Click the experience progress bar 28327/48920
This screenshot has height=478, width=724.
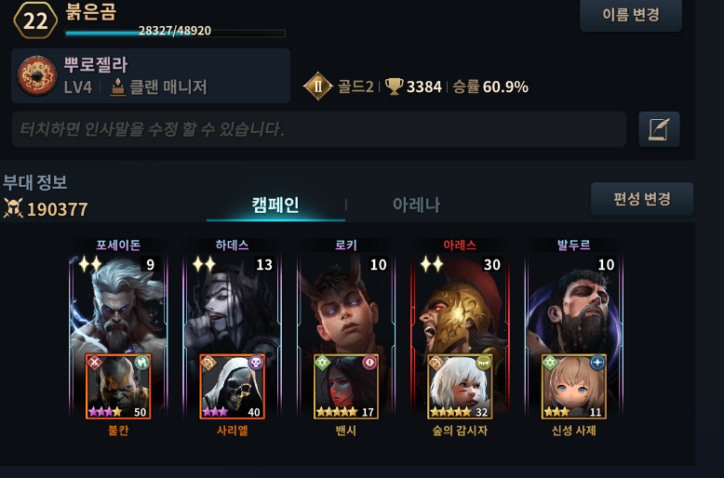pos(175,33)
